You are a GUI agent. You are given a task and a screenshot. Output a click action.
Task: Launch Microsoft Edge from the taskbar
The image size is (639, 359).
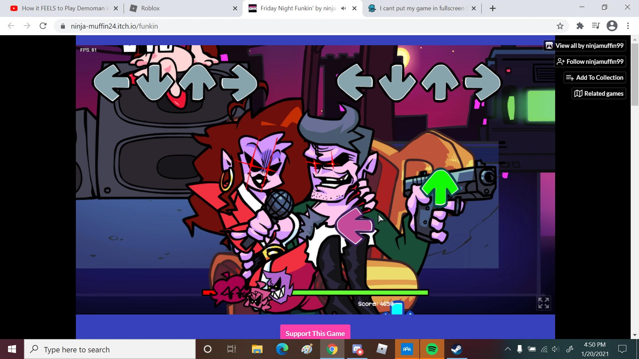coord(282,349)
